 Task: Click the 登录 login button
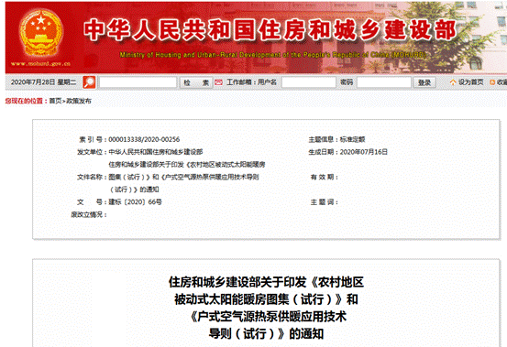(x=424, y=82)
